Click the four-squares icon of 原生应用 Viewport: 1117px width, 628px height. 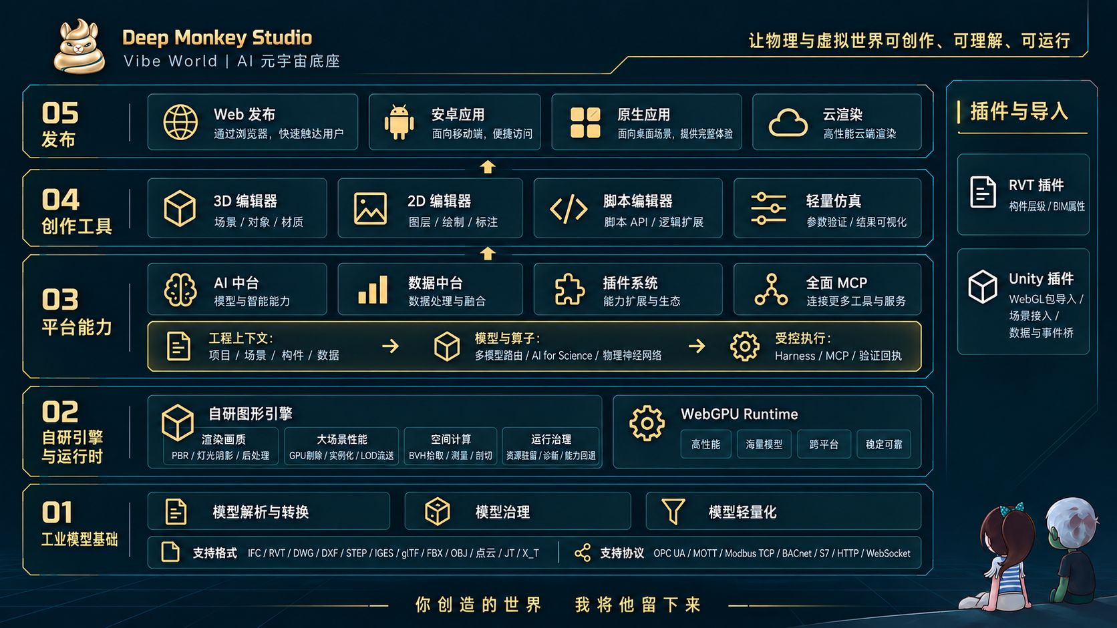tap(585, 123)
